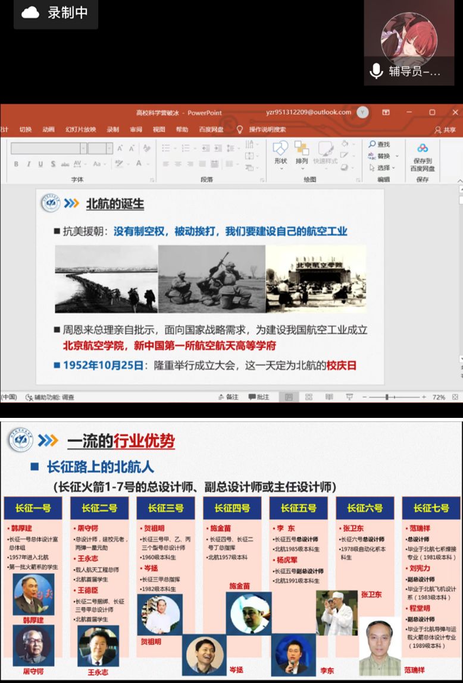
Task: Open Comments (批注) pane from status bar
Action: (x=259, y=397)
